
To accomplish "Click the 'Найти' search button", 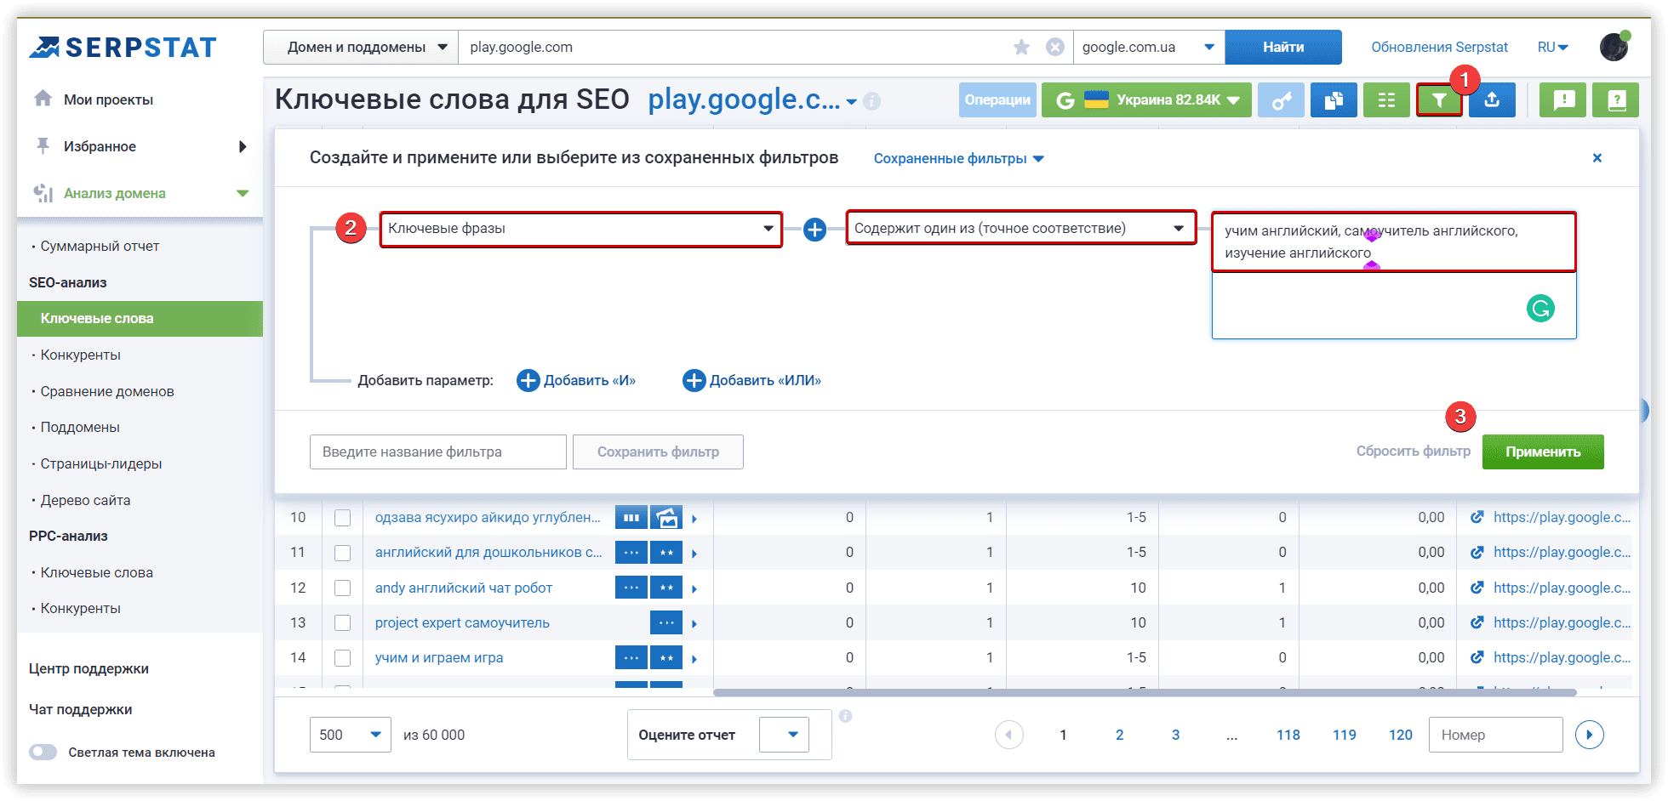I will 1283,48.
